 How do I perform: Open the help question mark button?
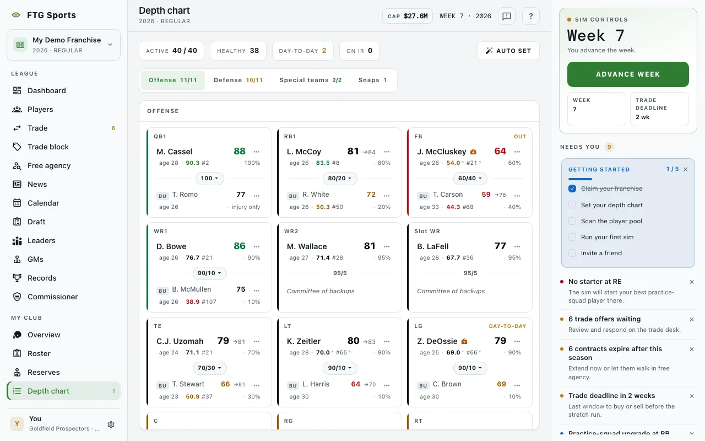tap(531, 16)
